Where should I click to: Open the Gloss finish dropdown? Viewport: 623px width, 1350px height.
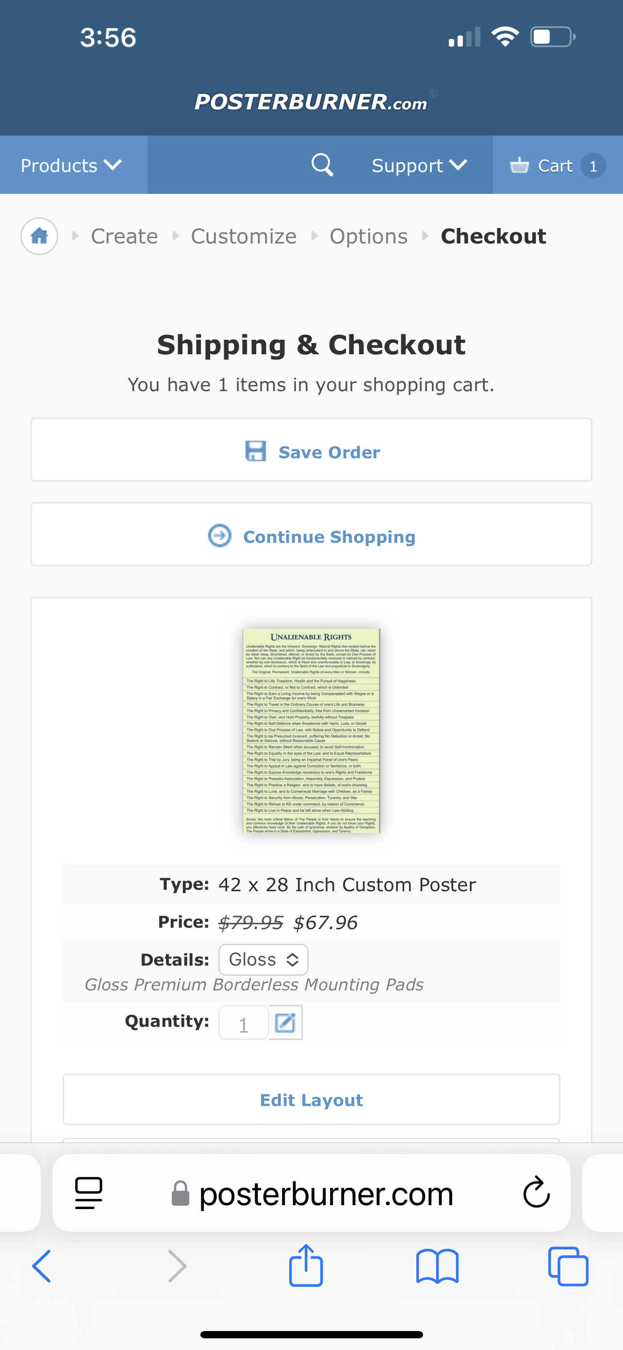point(263,960)
